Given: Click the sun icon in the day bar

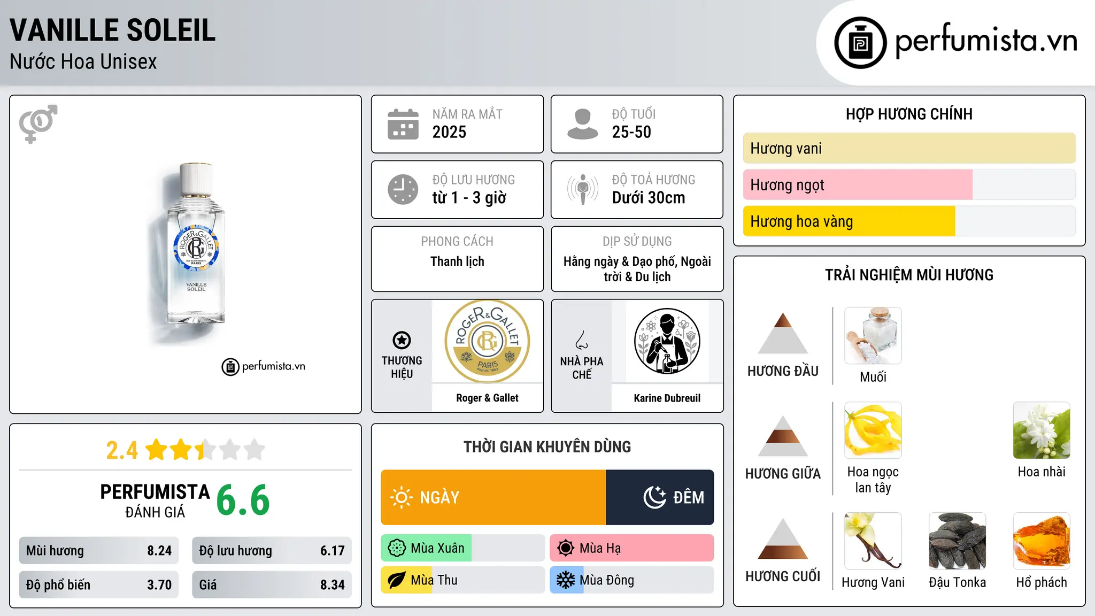Looking at the screenshot, I should point(402,497).
